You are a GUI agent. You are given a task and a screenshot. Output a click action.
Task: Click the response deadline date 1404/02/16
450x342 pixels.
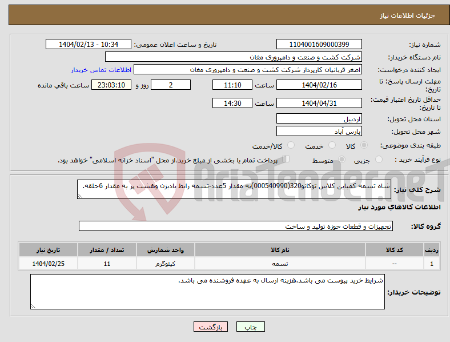click(x=319, y=85)
